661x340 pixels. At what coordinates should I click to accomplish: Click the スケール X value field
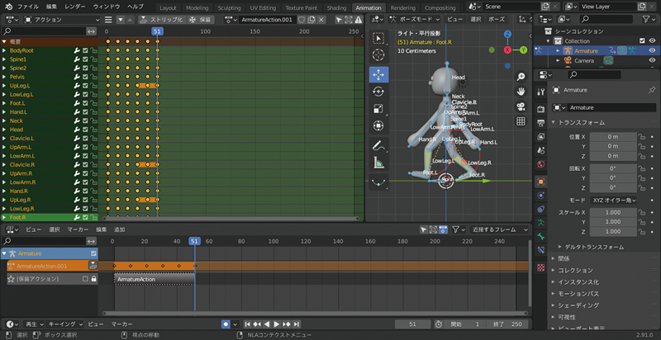click(613, 213)
